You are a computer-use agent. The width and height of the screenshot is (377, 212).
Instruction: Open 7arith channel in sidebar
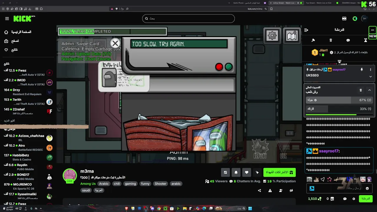coord(28,102)
